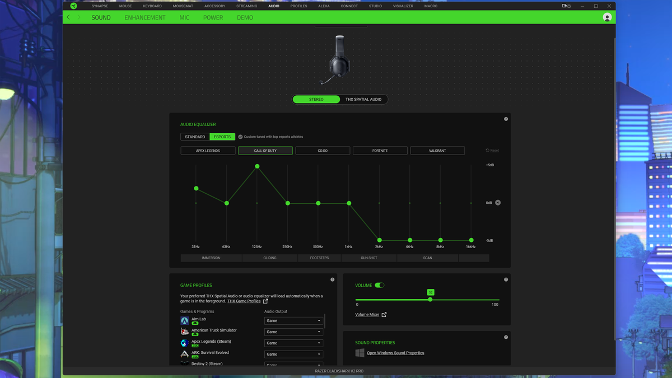The image size is (672, 378).
Task: Click the 16kHz equalizer band handle
Action: pos(471,240)
